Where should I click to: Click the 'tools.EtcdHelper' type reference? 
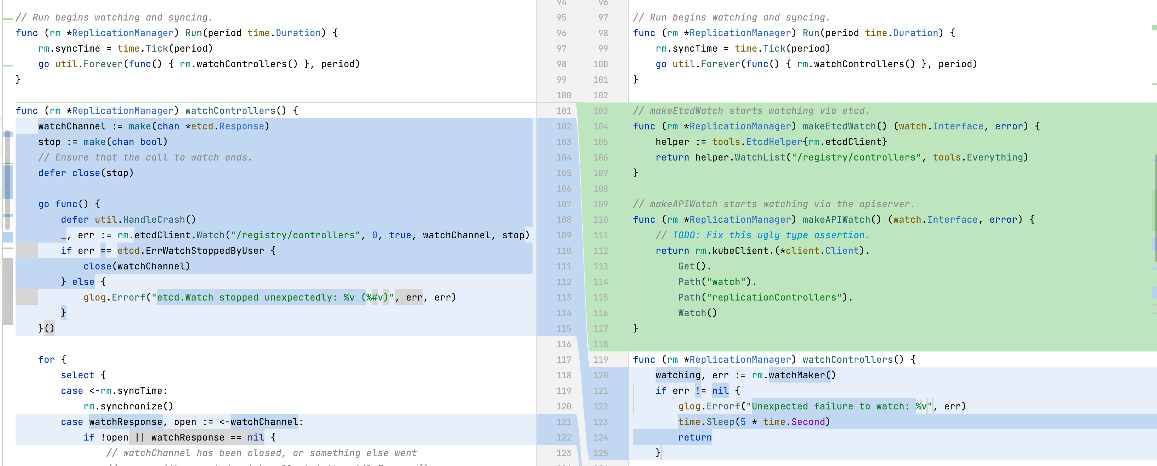(757, 142)
